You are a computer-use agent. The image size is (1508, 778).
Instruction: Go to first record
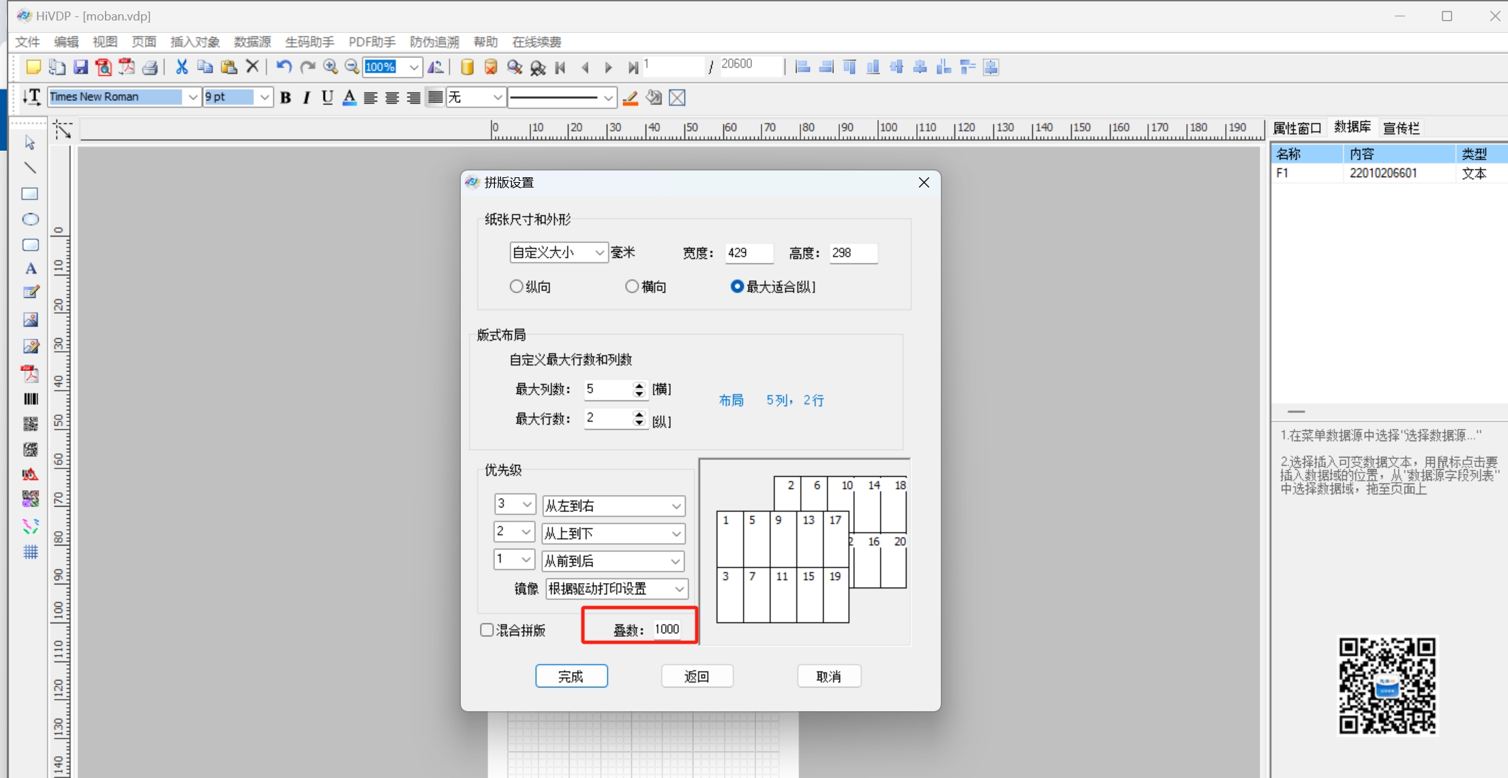[560, 68]
